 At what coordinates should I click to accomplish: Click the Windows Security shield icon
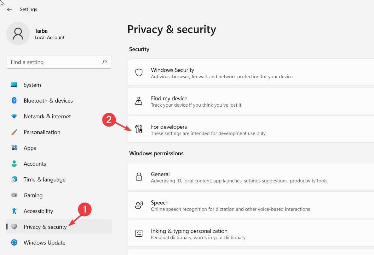pos(139,72)
